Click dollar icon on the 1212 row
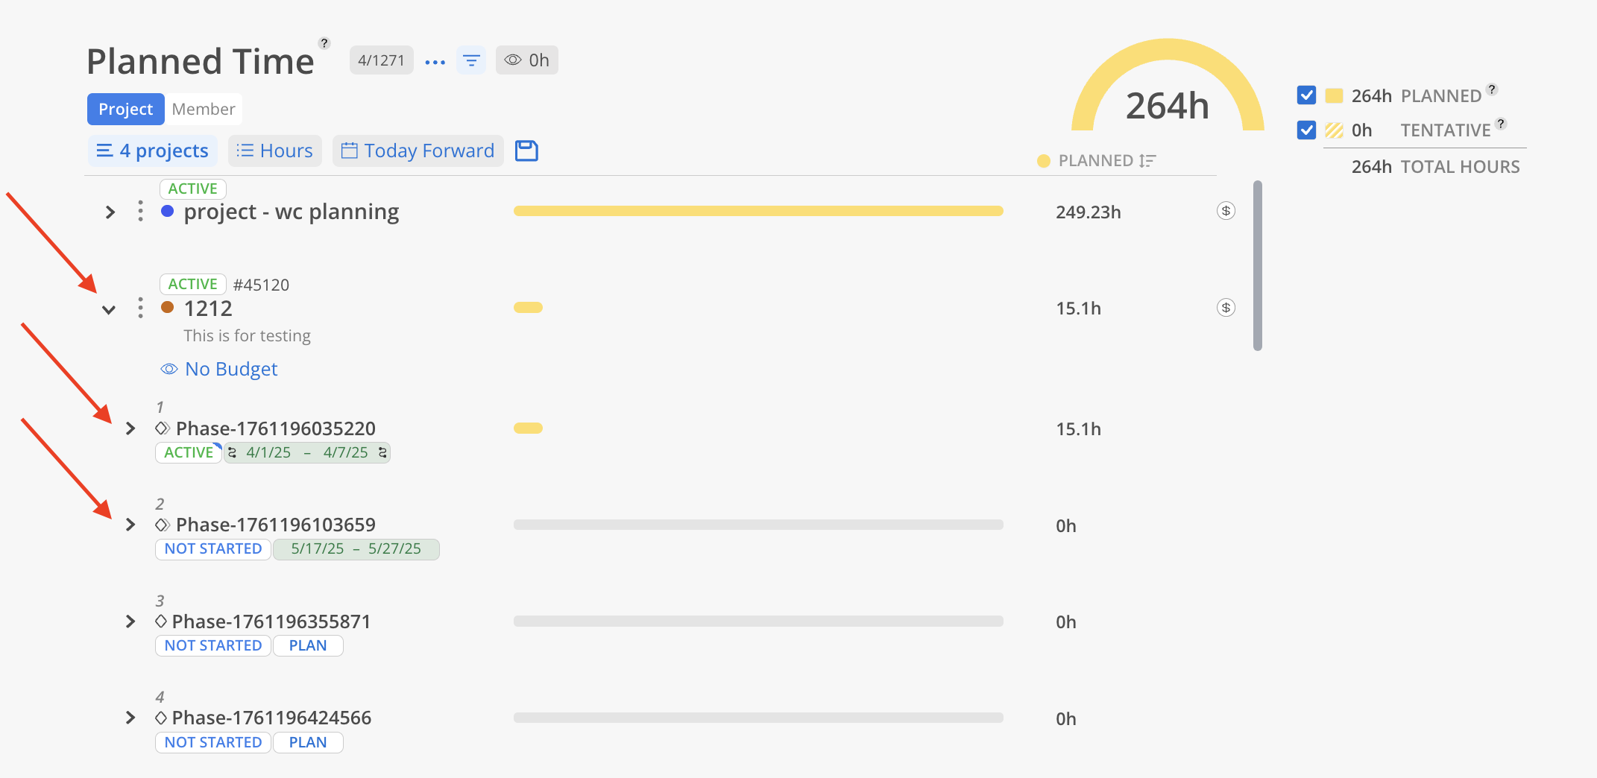This screenshot has width=1597, height=778. click(x=1226, y=308)
